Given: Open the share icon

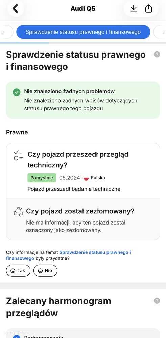Looking at the screenshot, I should click(x=148, y=8).
